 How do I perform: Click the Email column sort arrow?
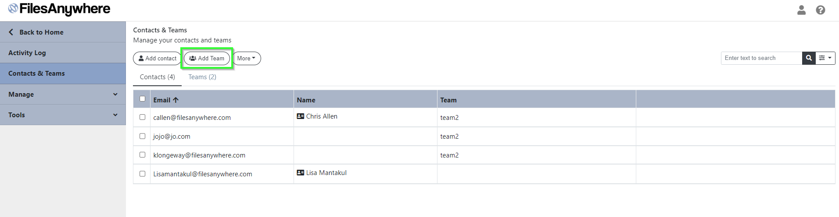[x=176, y=100]
